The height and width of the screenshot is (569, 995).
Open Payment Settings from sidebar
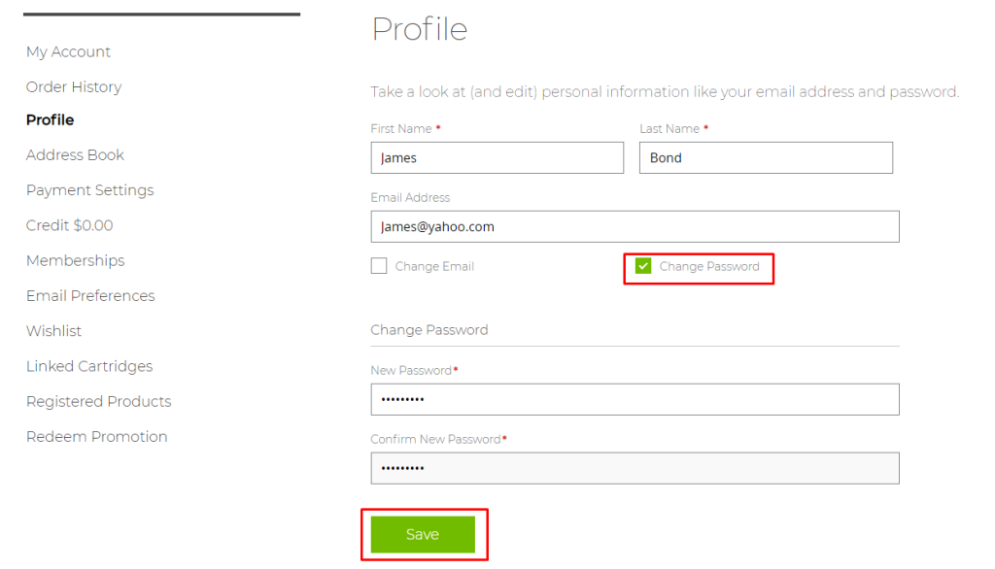(x=90, y=190)
